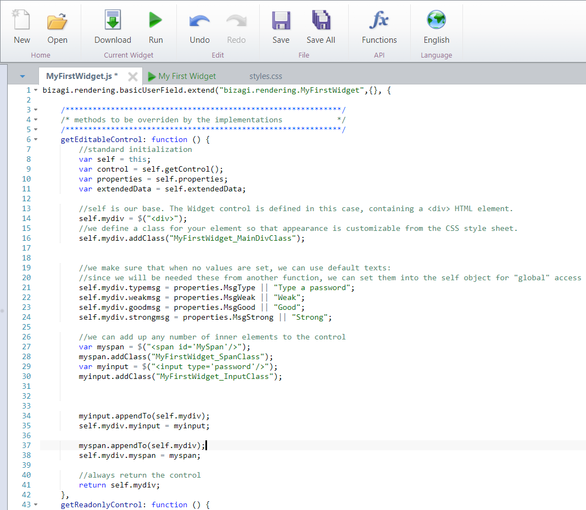Screen dimensions: 586x510
Task: Click the "MyFirstWidget_MainDivClass" string
Action: pyautogui.click(x=233, y=239)
